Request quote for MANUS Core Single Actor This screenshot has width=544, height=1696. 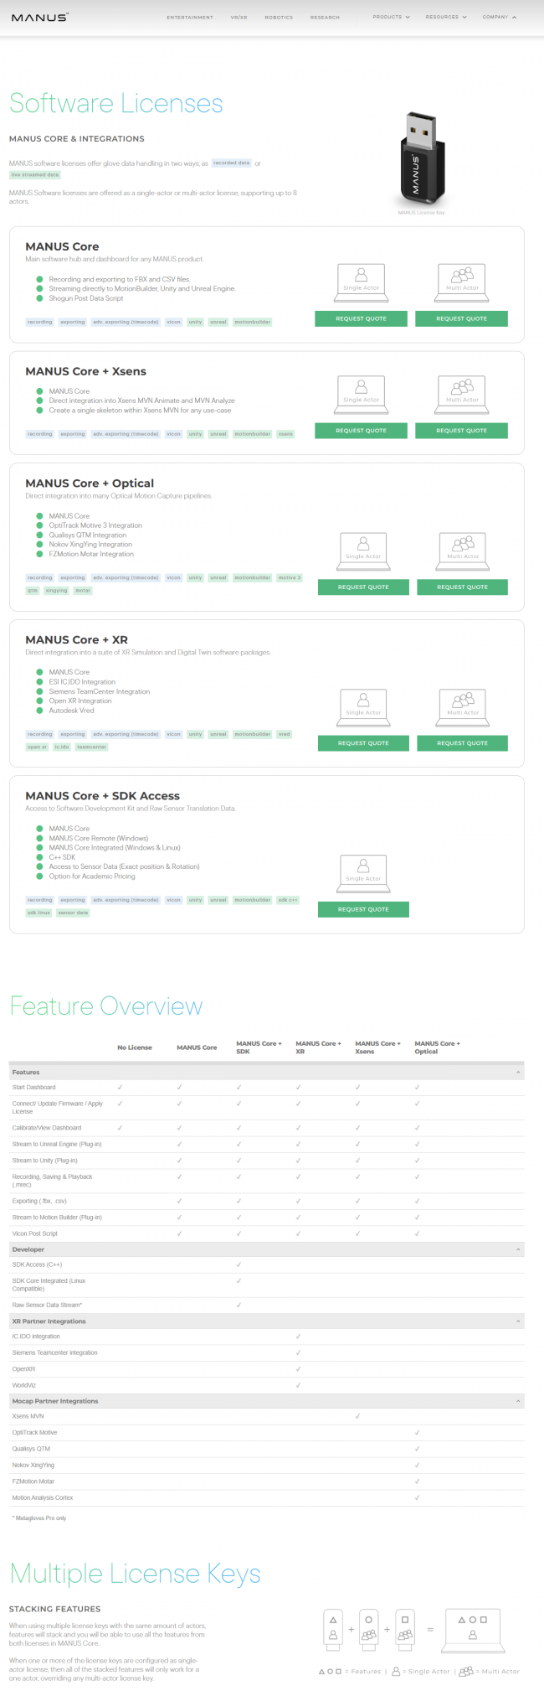[x=362, y=318]
